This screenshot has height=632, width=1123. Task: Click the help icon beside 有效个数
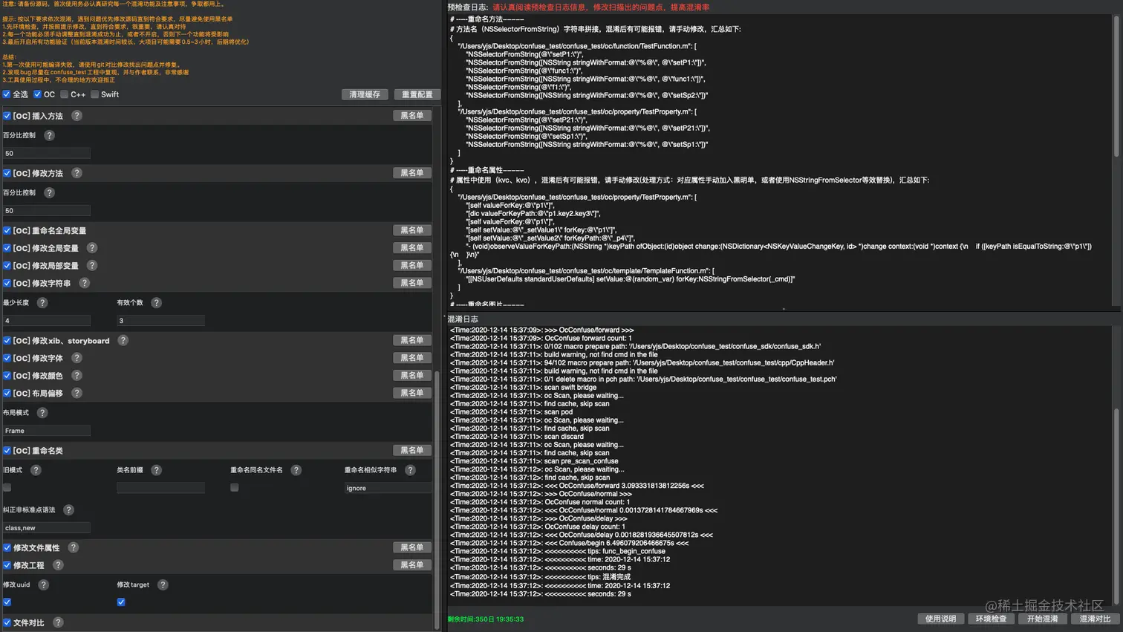point(156,303)
